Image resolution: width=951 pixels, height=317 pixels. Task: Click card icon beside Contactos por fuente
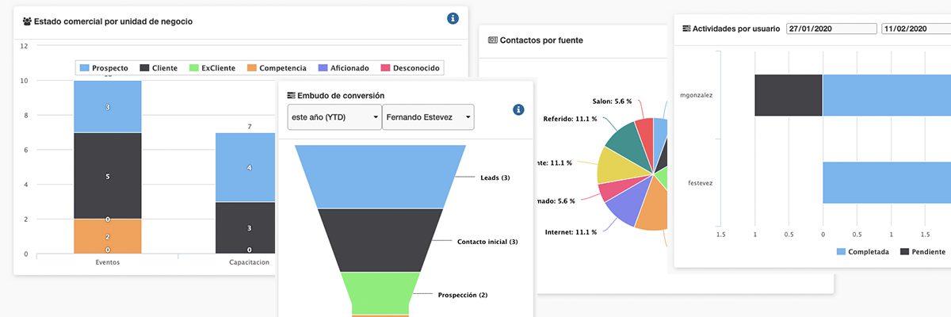coord(492,40)
